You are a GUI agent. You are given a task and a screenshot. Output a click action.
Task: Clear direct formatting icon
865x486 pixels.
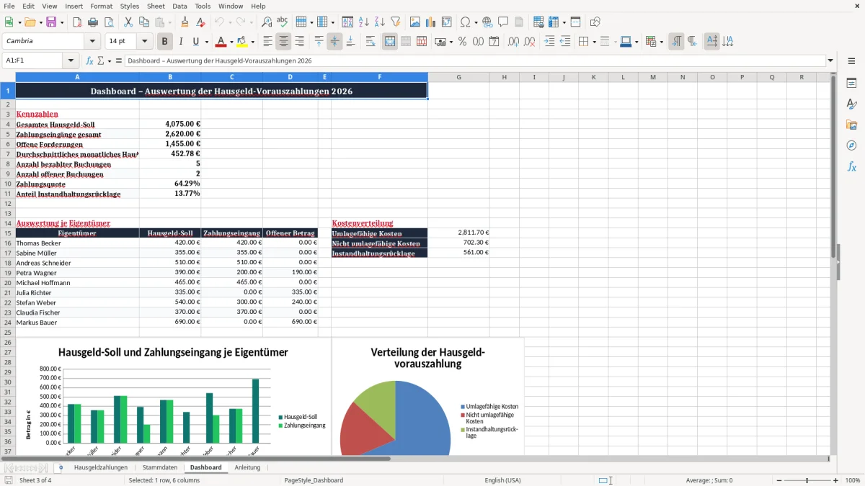click(x=200, y=22)
